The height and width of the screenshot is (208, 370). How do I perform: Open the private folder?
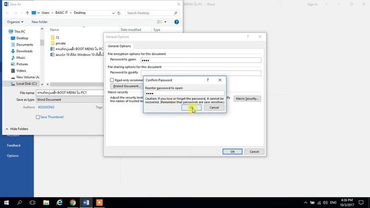[x=58, y=43]
